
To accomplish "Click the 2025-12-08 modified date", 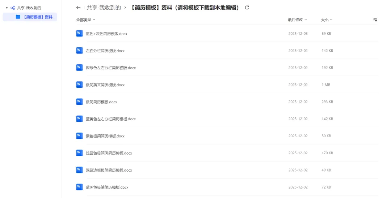I will click(x=298, y=34).
